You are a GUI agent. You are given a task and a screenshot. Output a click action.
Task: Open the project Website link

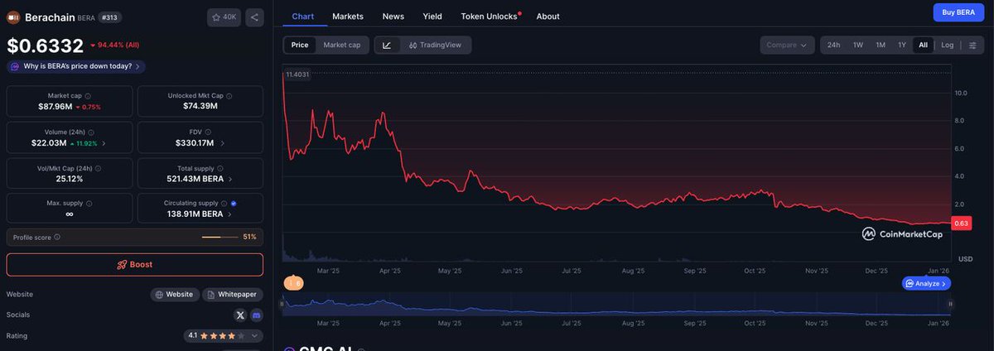[175, 294]
